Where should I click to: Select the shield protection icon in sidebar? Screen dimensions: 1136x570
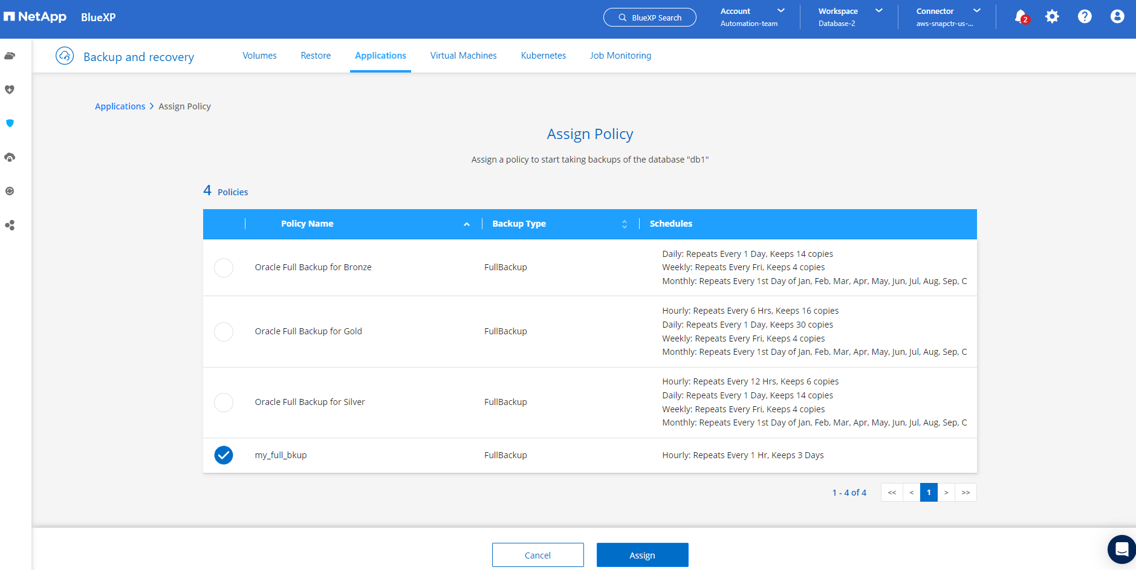click(x=10, y=123)
